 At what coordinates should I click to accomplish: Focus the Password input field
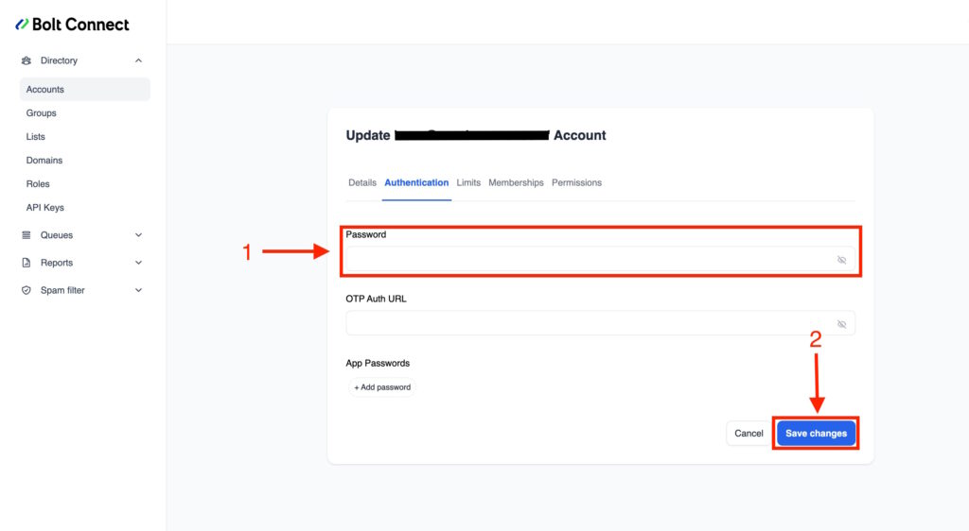587,260
